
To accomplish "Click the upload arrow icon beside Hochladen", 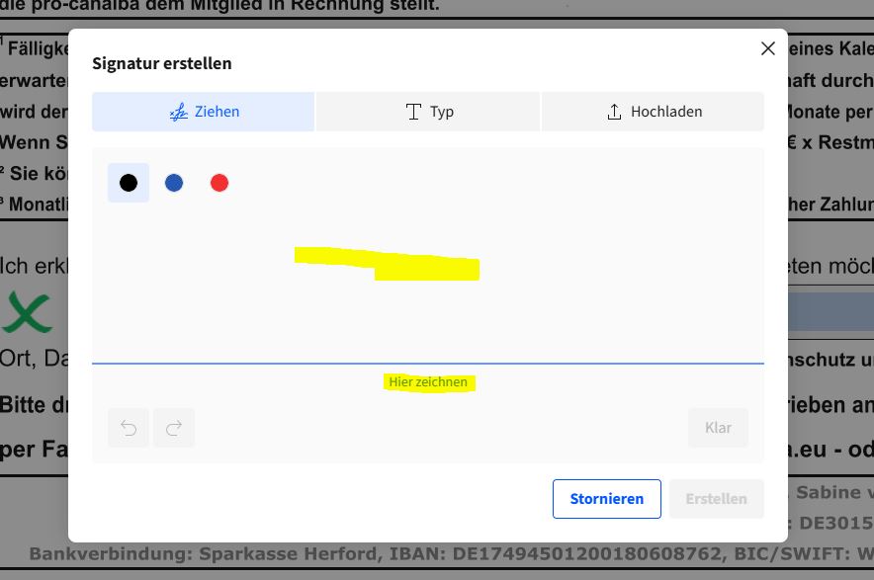I will click(614, 112).
